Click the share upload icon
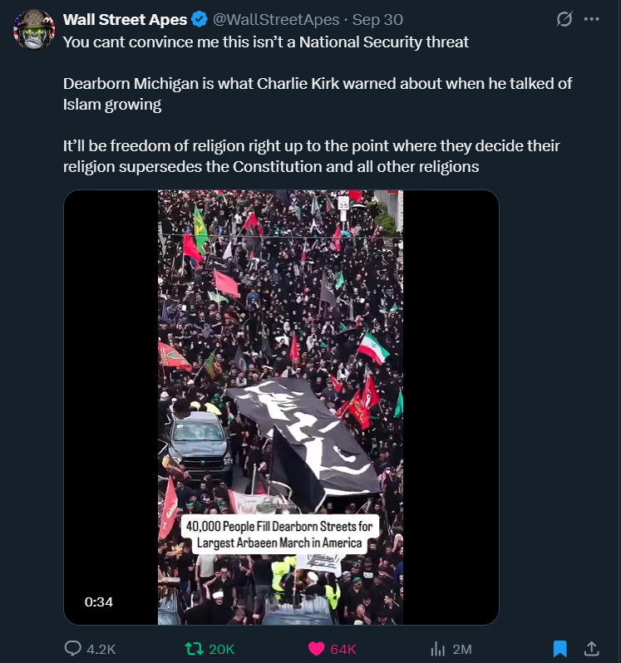Screen dimensions: 621x663 pyautogui.click(x=591, y=648)
